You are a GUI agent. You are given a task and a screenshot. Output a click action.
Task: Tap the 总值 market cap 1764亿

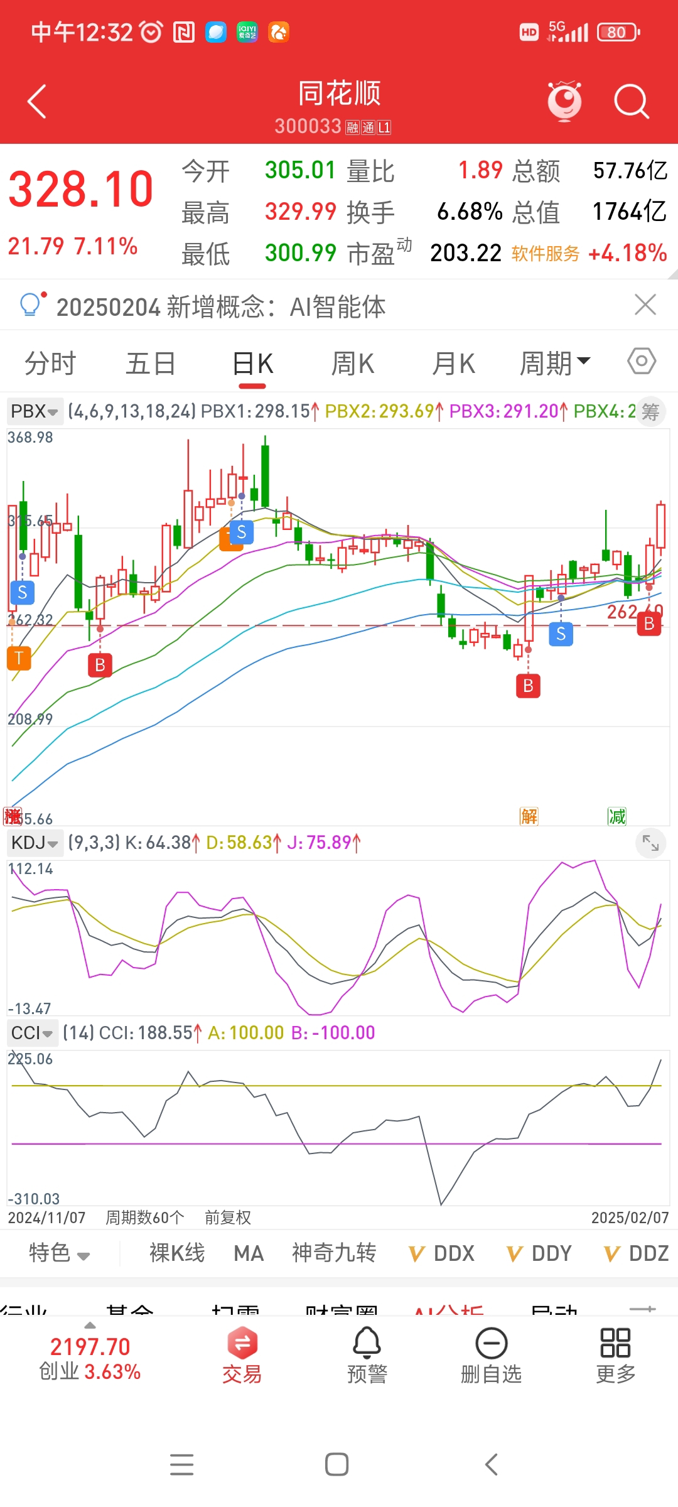[630, 212]
